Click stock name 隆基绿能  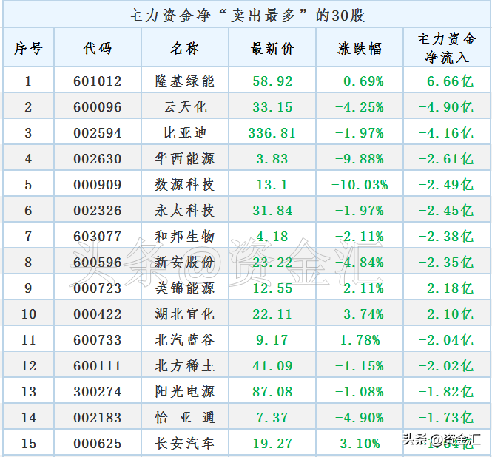click(x=185, y=81)
